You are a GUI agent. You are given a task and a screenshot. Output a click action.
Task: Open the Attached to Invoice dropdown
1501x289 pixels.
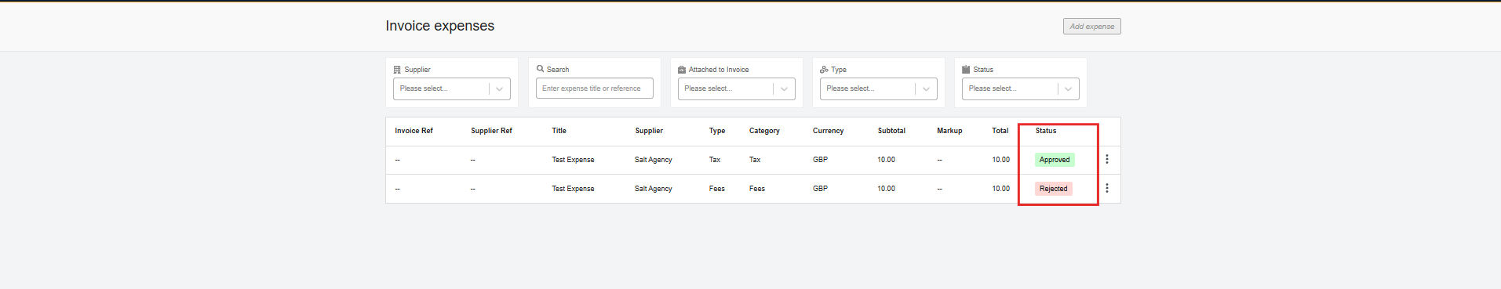point(736,89)
